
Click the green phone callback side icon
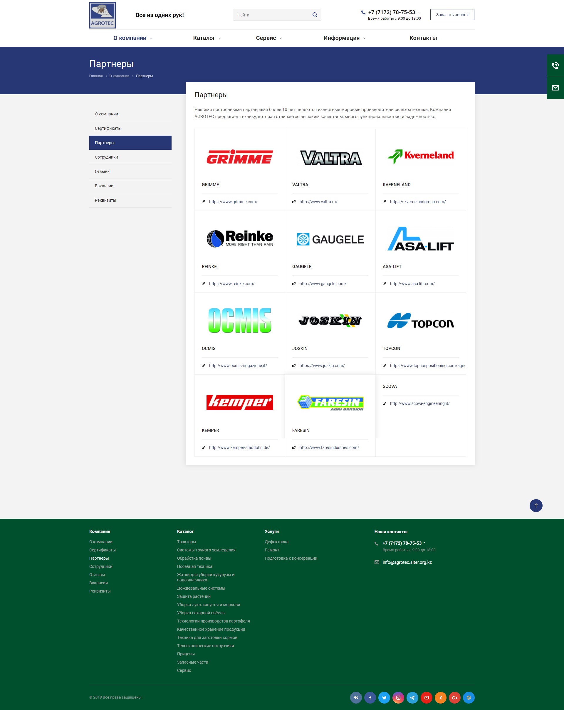(555, 65)
